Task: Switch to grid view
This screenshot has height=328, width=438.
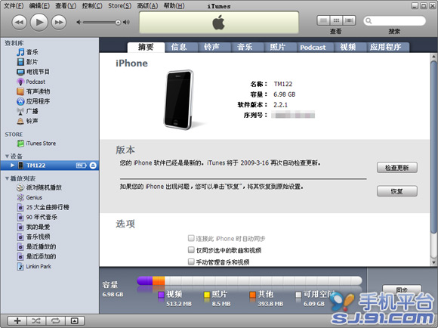Action: click(x=336, y=20)
